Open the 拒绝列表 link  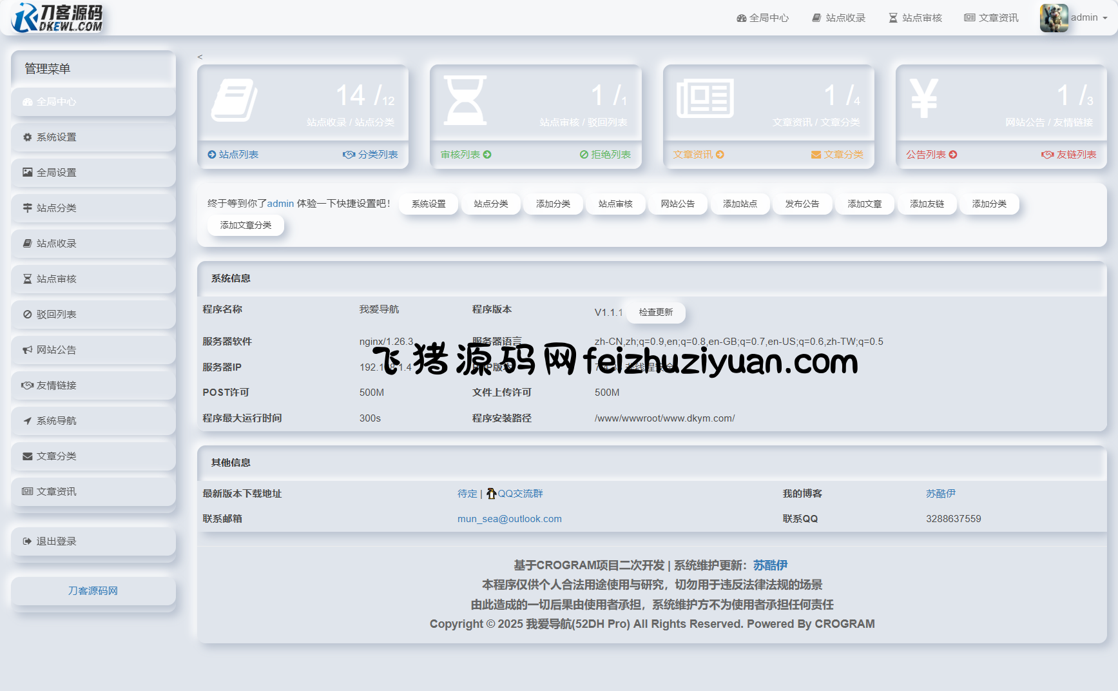[605, 155]
